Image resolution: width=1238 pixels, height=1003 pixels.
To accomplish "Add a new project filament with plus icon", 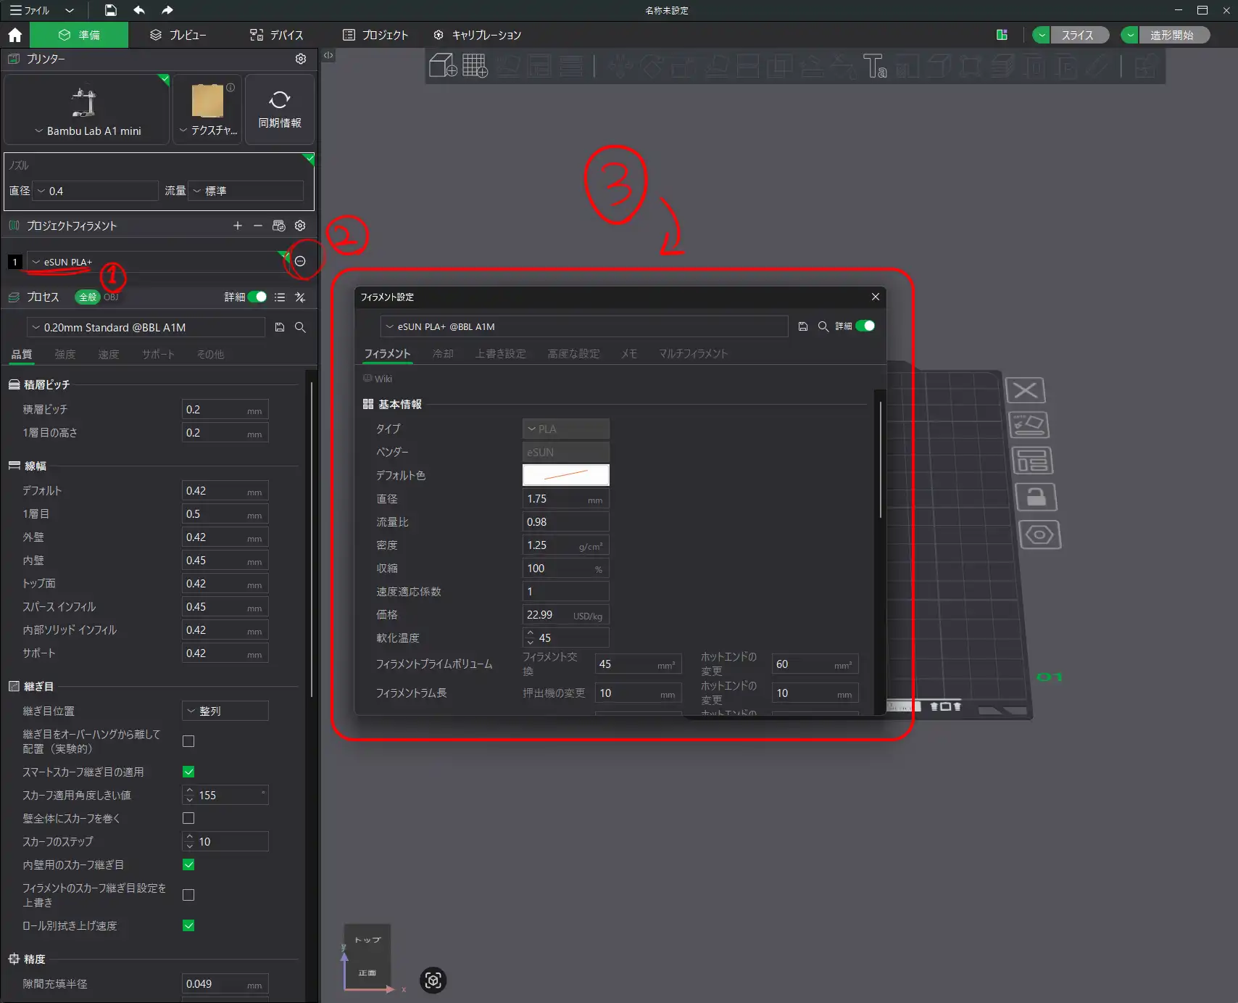I will click(238, 226).
